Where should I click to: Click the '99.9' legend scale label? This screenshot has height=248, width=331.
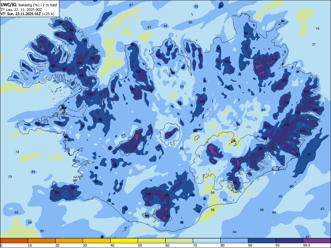306,245
